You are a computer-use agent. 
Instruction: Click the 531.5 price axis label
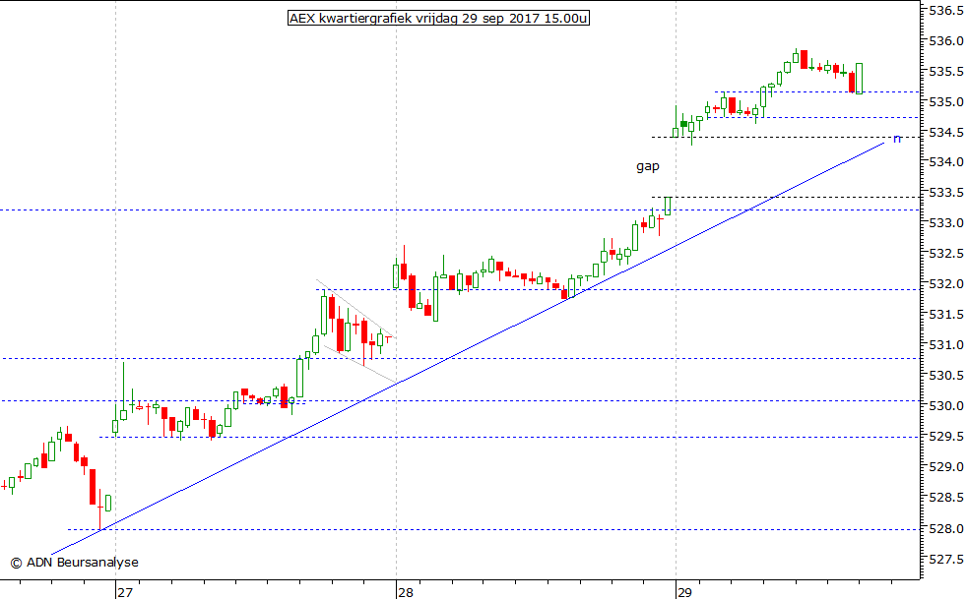(946, 315)
